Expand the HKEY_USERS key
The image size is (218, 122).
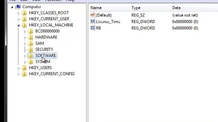click(x=18, y=68)
